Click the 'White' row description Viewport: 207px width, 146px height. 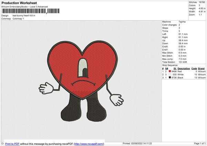coord(180,75)
